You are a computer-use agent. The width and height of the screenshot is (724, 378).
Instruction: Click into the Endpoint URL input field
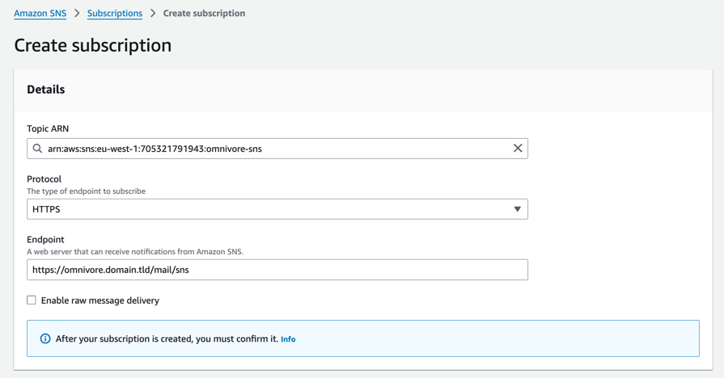(277, 270)
